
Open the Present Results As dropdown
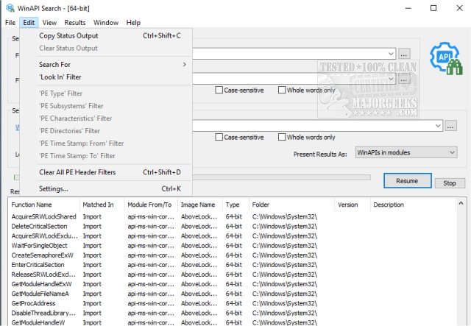(x=406, y=152)
